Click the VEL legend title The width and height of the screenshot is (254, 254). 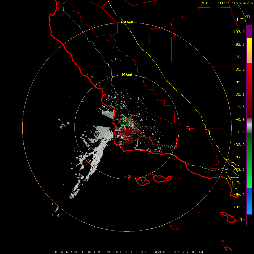(248, 17)
